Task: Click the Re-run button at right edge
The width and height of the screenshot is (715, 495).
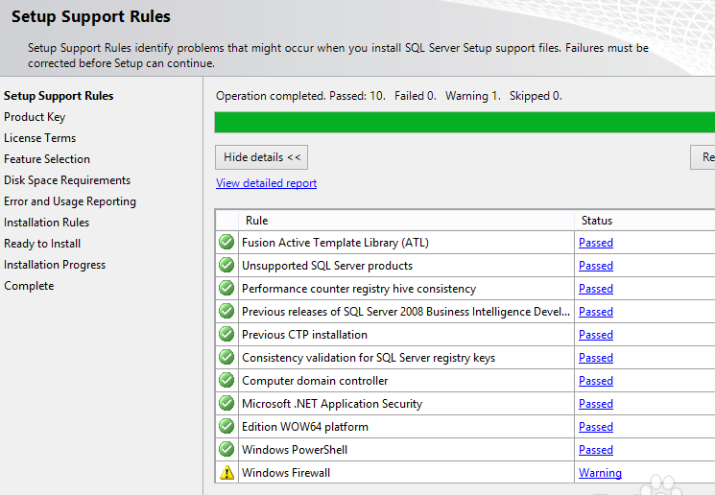Action: pos(703,157)
